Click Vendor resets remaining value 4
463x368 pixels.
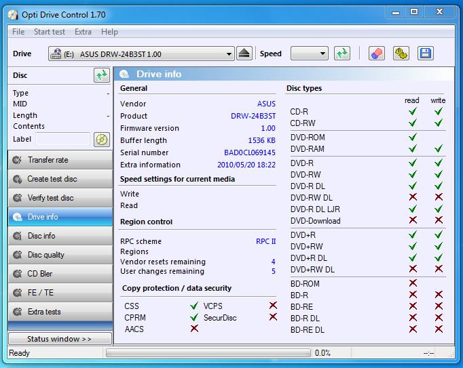(x=274, y=262)
